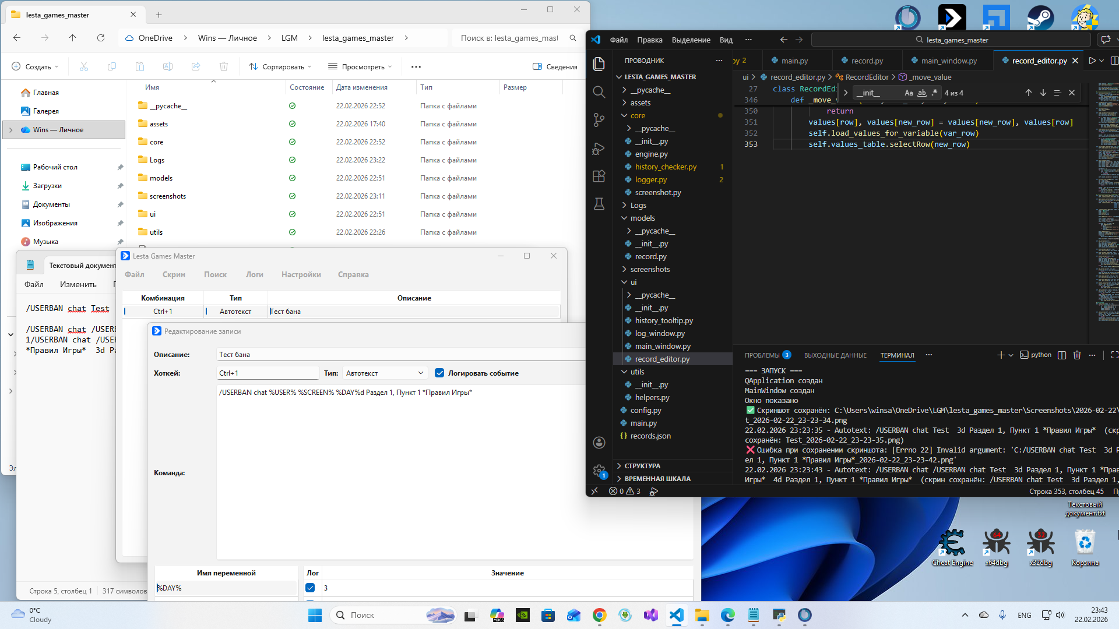The height and width of the screenshot is (629, 1119).
Task: Toggle the %DAY% variable log checkbox
Action: pyautogui.click(x=310, y=588)
